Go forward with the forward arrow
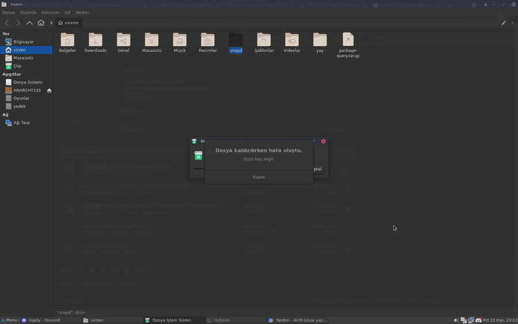This screenshot has height=324, width=518. click(x=18, y=23)
